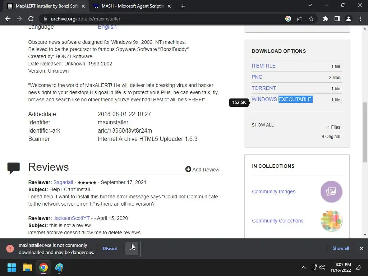Open reviewer Sagadali's profile
Image resolution: width=368 pixels, height=276 pixels.
click(x=63, y=182)
